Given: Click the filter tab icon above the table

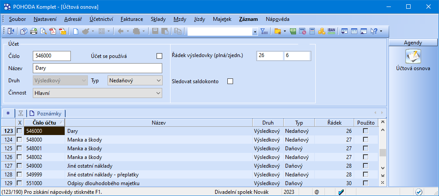Looking at the screenshot, I should [x=21, y=114].
